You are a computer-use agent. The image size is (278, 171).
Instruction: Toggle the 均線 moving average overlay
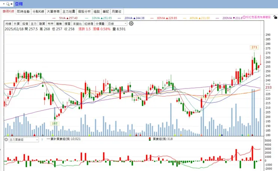click(x=8, y=24)
